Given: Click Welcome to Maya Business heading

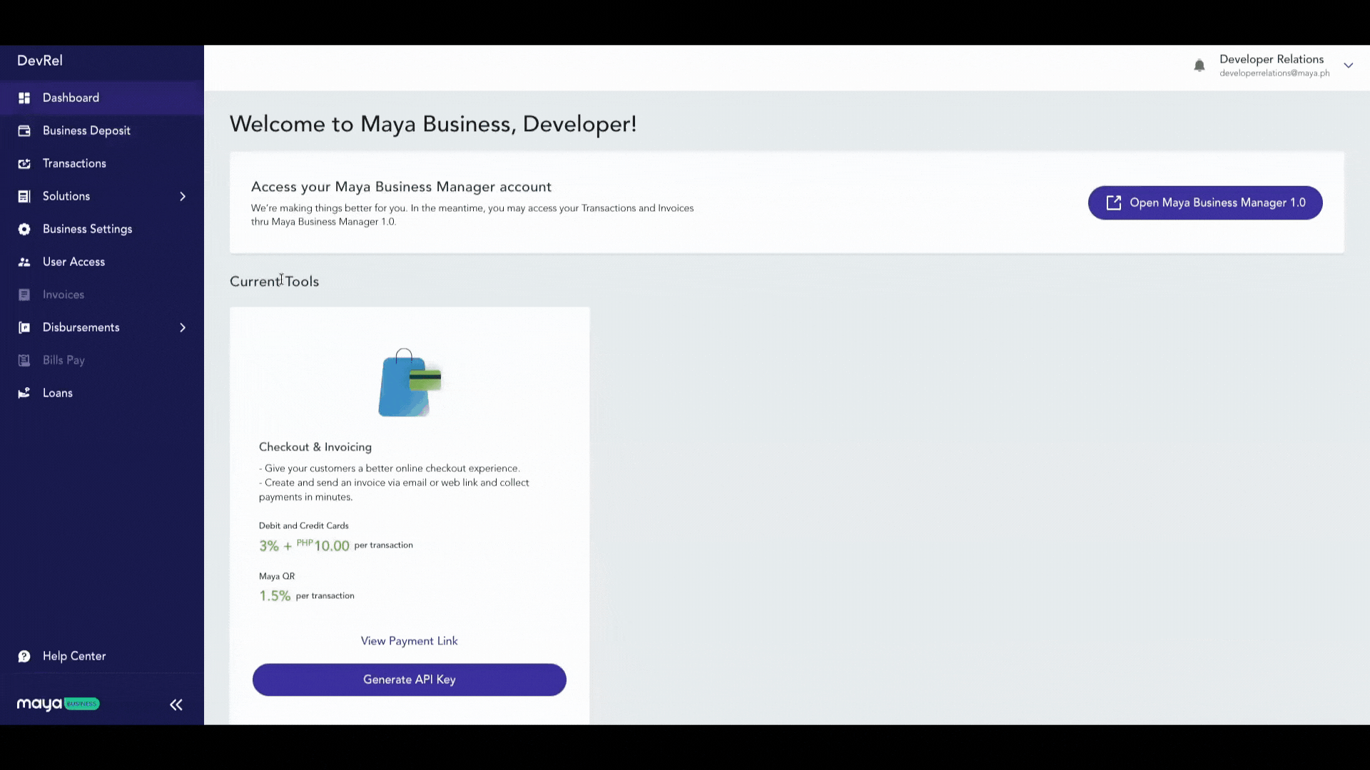Looking at the screenshot, I should pos(433,124).
